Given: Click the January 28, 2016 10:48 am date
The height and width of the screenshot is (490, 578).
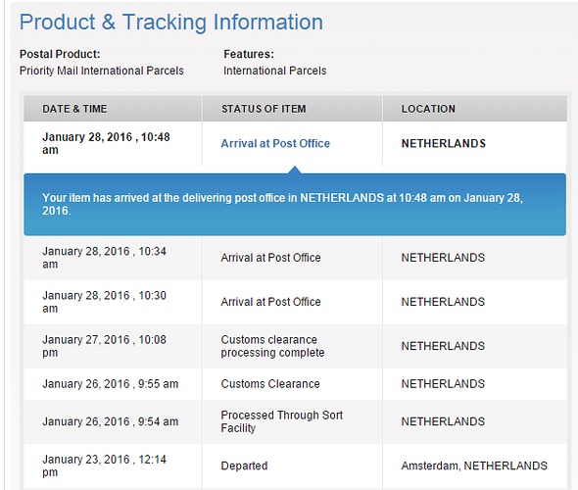Looking at the screenshot, I should 106,143.
